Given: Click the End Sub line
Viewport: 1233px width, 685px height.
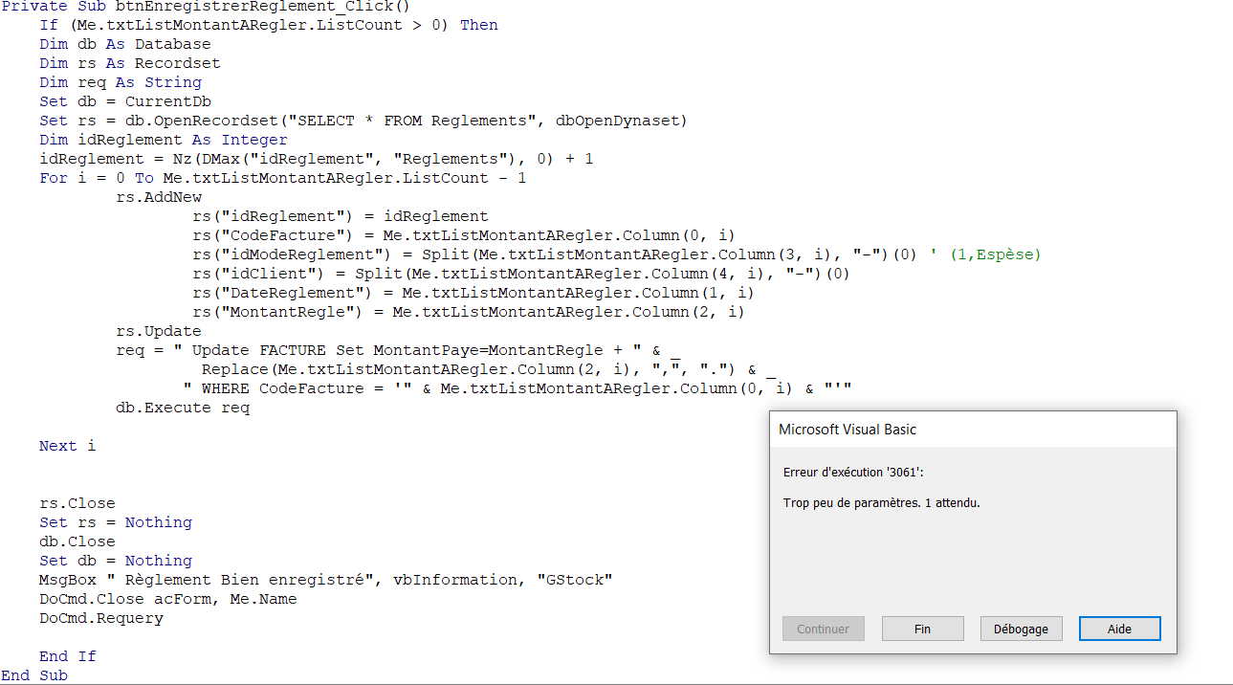Looking at the screenshot, I should click(x=34, y=675).
